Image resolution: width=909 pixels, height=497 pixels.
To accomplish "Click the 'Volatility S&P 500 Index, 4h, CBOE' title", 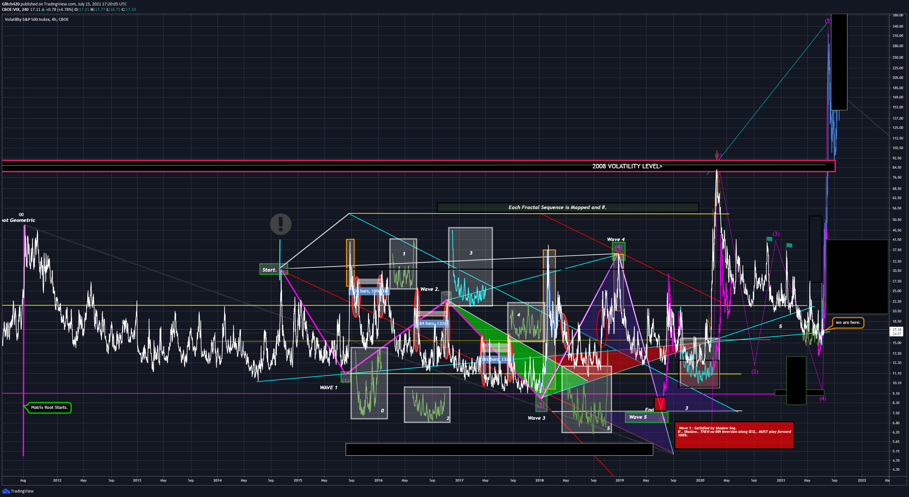I will [37, 19].
